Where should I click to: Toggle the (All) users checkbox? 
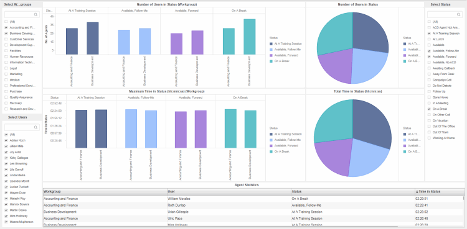[x=6, y=135]
